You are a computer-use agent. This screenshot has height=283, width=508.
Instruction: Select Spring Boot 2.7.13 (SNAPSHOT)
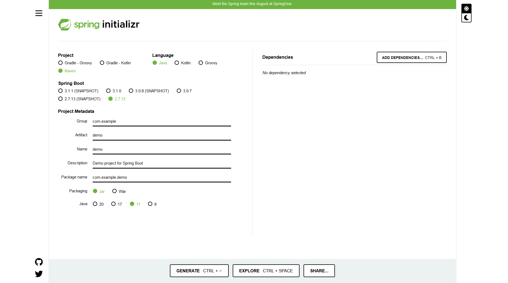(x=79, y=99)
